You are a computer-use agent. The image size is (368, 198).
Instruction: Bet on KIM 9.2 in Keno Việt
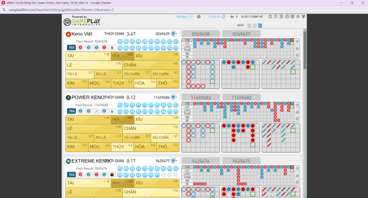coord(77,83)
